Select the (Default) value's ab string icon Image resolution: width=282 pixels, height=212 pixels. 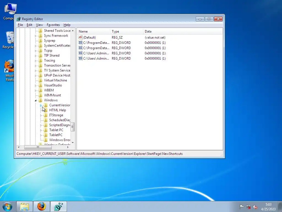coord(80,37)
